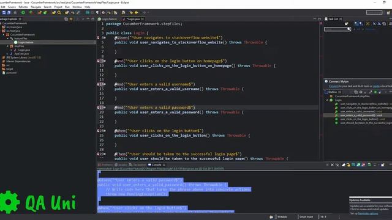Collapse the featureFiles folder node

(8, 38)
